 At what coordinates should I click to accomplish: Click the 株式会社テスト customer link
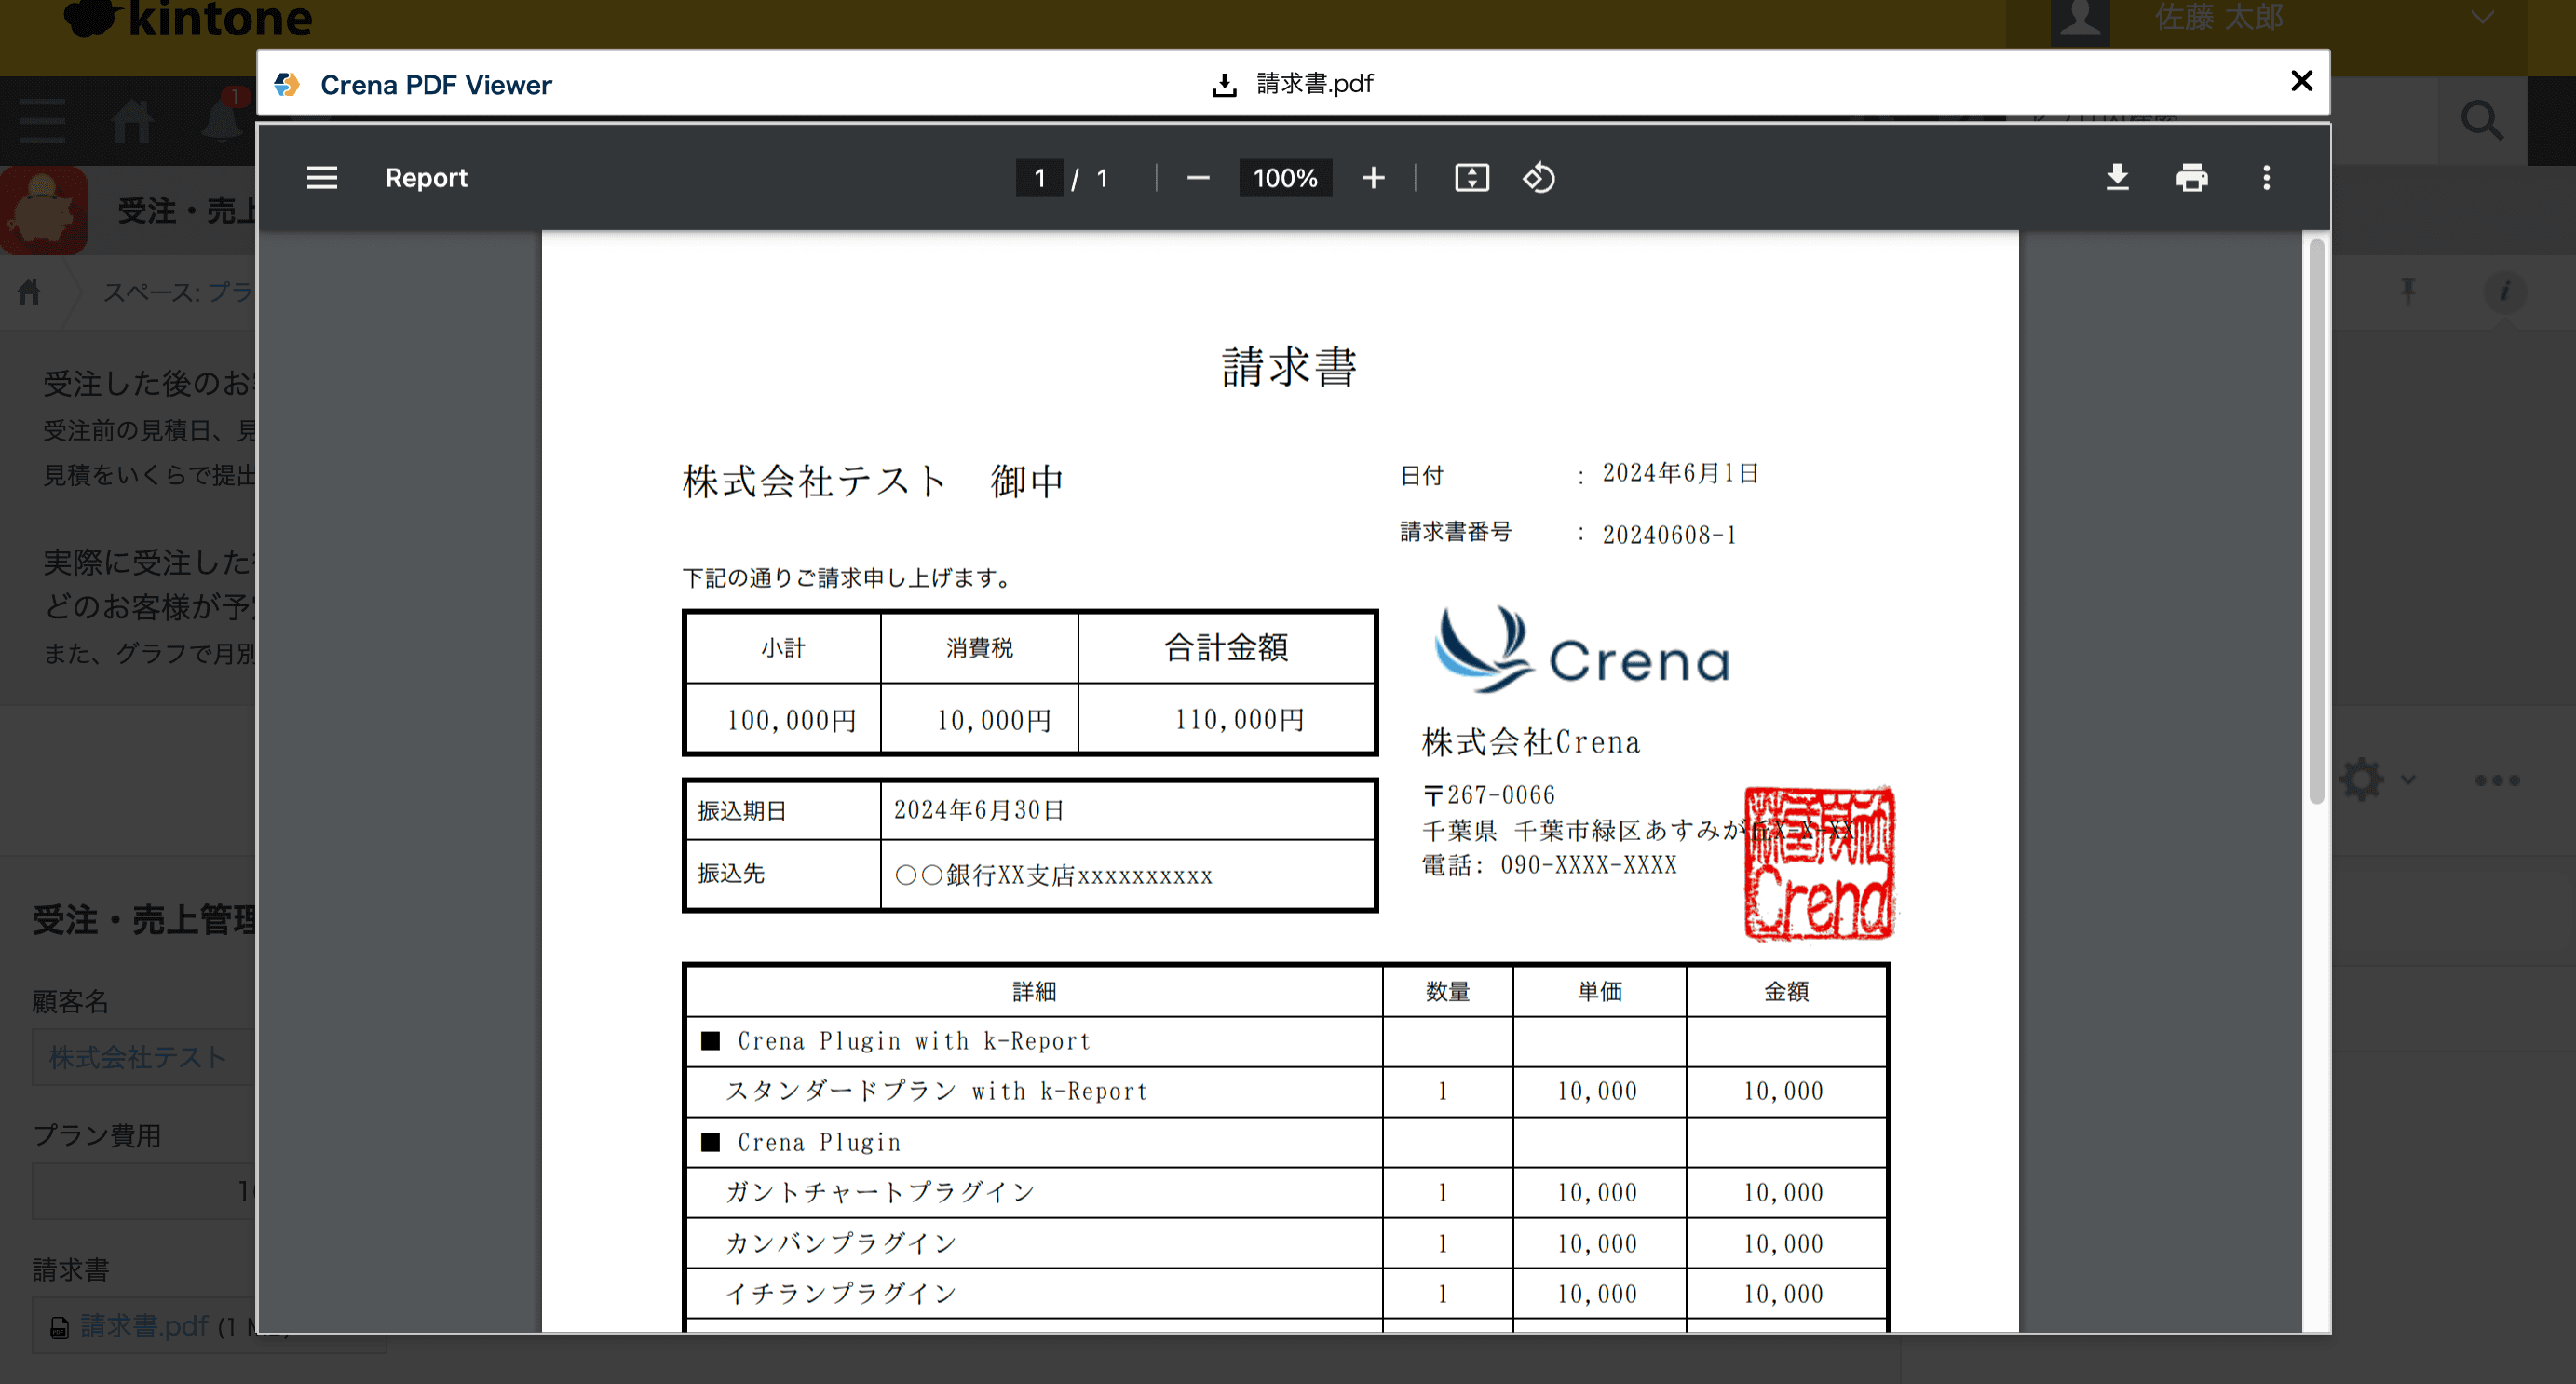138,1057
